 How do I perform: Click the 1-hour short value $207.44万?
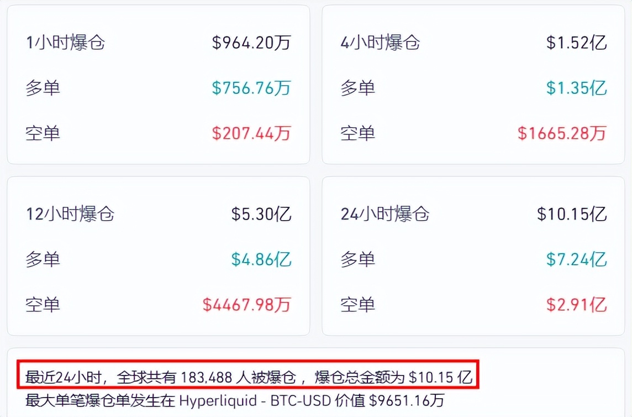click(251, 133)
